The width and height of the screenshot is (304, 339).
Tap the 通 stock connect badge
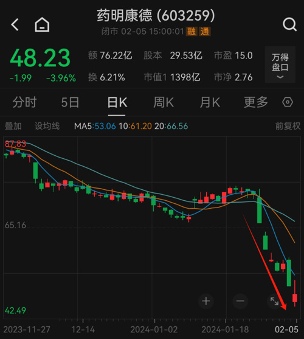[205, 32]
